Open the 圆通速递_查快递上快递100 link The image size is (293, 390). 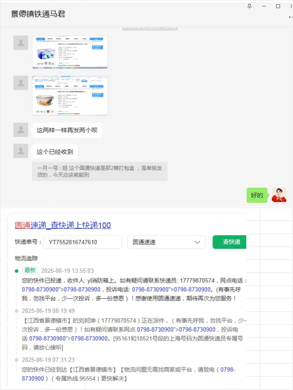(x=63, y=225)
